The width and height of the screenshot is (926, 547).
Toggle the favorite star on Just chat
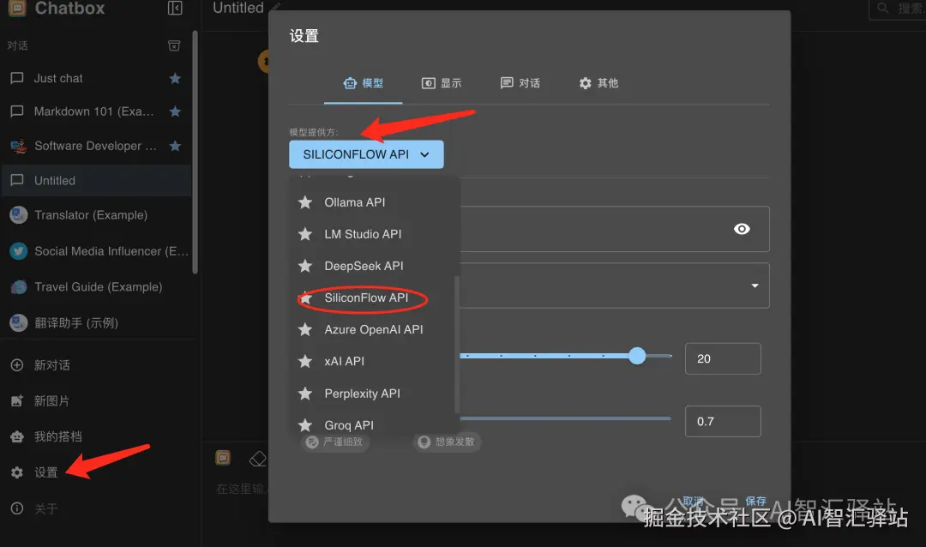(175, 78)
